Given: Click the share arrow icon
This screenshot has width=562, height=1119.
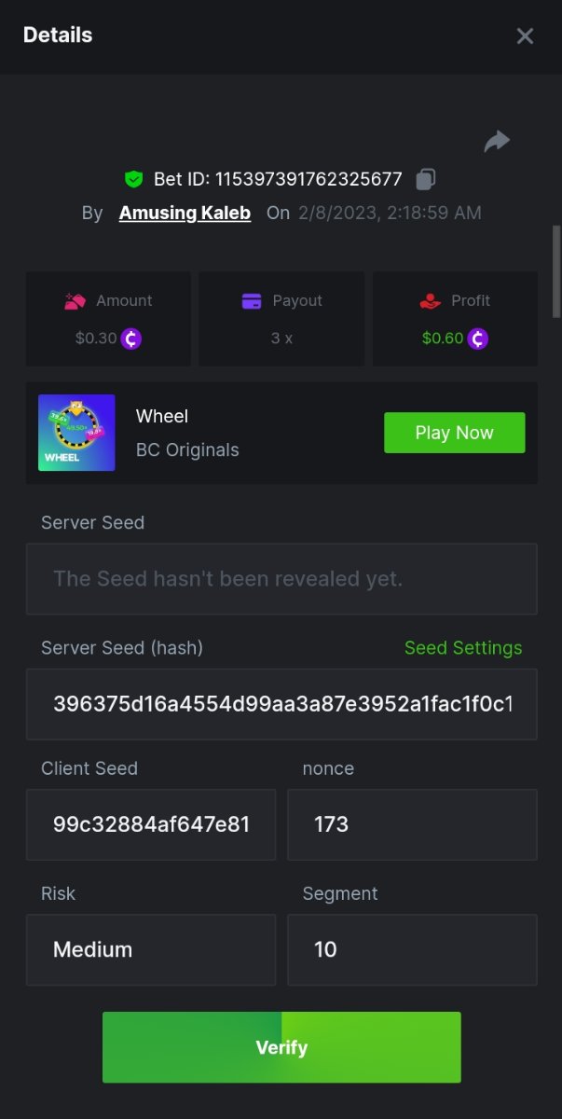Looking at the screenshot, I should click(497, 141).
